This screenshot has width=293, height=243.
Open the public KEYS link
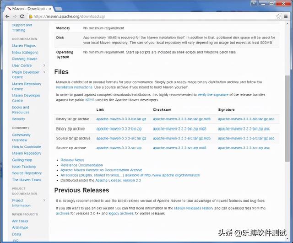click(x=90, y=100)
